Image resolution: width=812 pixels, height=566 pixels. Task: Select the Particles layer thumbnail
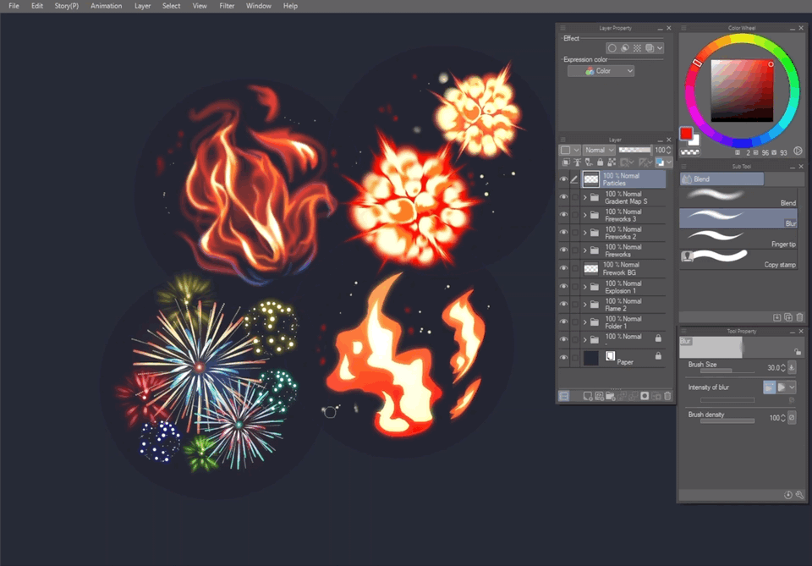tap(591, 179)
